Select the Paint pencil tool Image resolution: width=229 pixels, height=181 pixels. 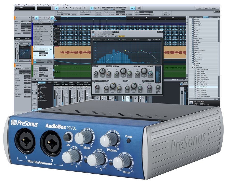pos(70,8)
